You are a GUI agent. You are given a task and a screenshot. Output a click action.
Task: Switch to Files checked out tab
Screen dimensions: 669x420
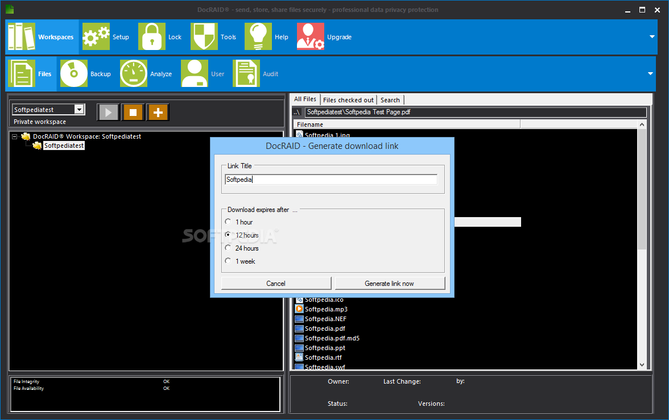pyautogui.click(x=348, y=100)
